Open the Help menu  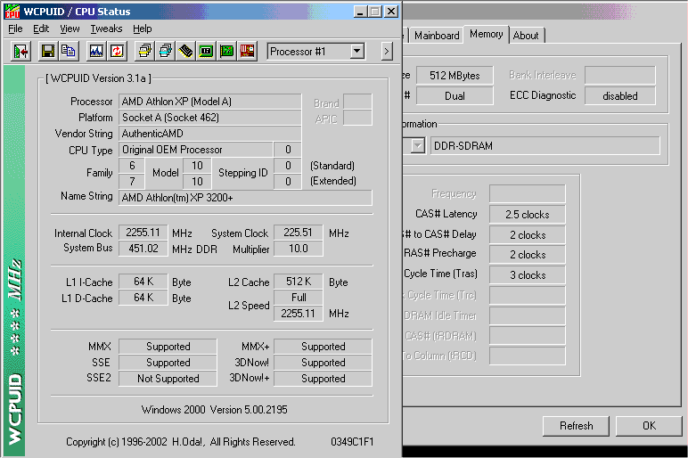143,29
